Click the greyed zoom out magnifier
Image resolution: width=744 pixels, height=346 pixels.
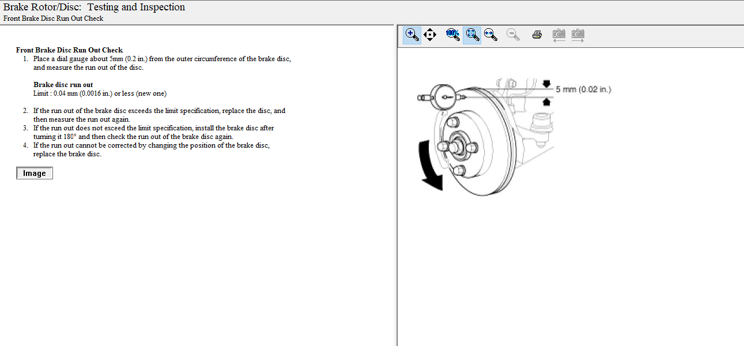point(513,35)
